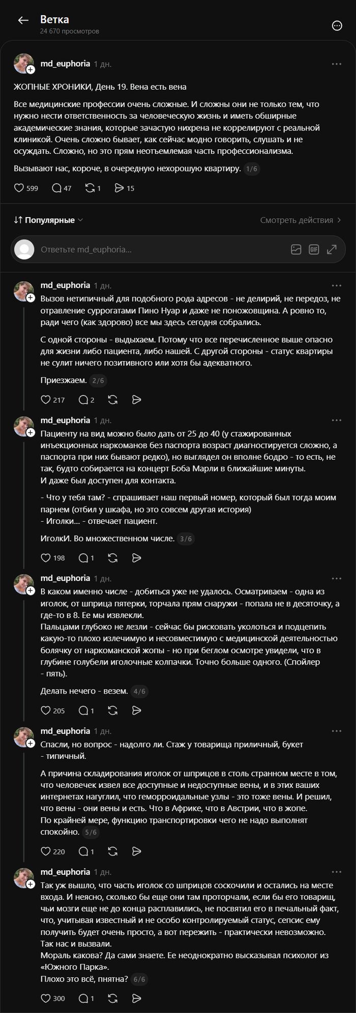Image resolution: width=356 pixels, height=1013 pixels.
Task: Like the 6/6 reply with 300 likes
Action: click(x=53, y=998)
